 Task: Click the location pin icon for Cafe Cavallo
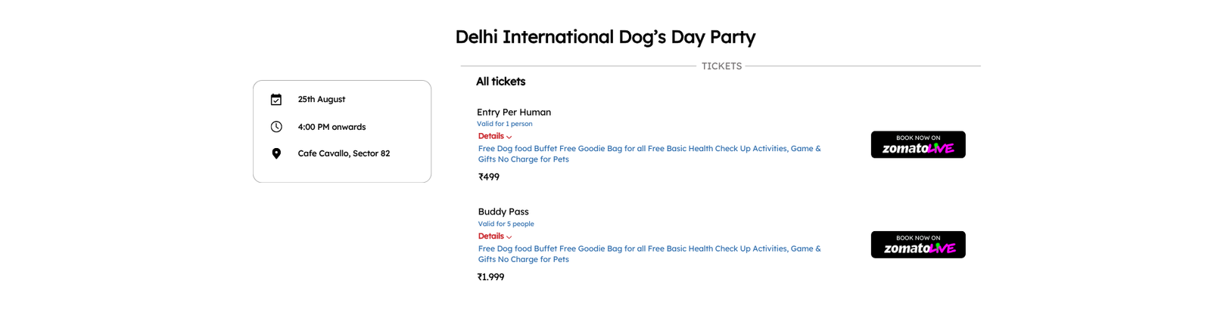[276, 153]
